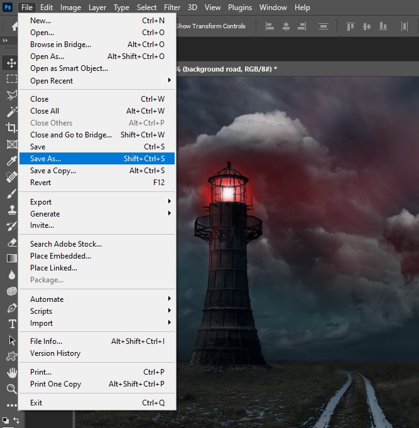Select the Hand tool
The width and height of the screenshot is (419, 428).
click(11, 373)
